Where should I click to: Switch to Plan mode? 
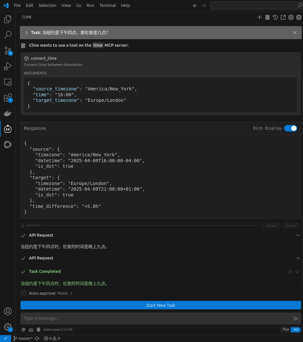[x=286, y=330]
